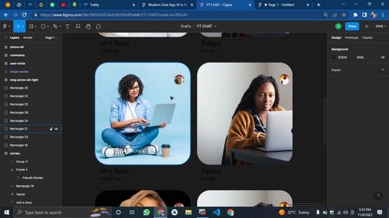Open the shape tools dropdown arrow
This screenshot has width=389, height=218.
pyautogui.click(x=47, y=27)
